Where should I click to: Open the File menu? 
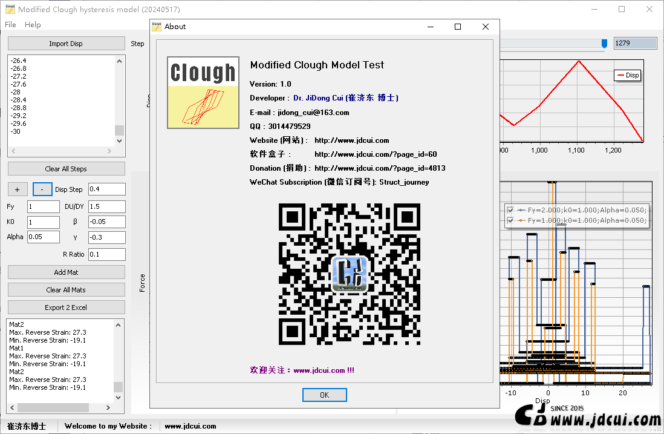[11, 25]
